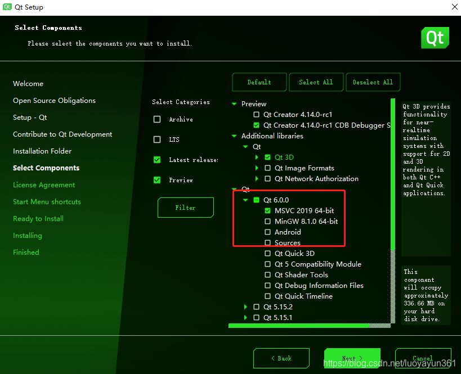Click the horizontal scrollbar of component tree

309,326
